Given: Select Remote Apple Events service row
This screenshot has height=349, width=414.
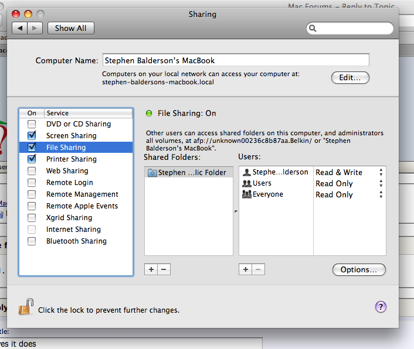Looking at the screenshot, I should pos(76,206).
